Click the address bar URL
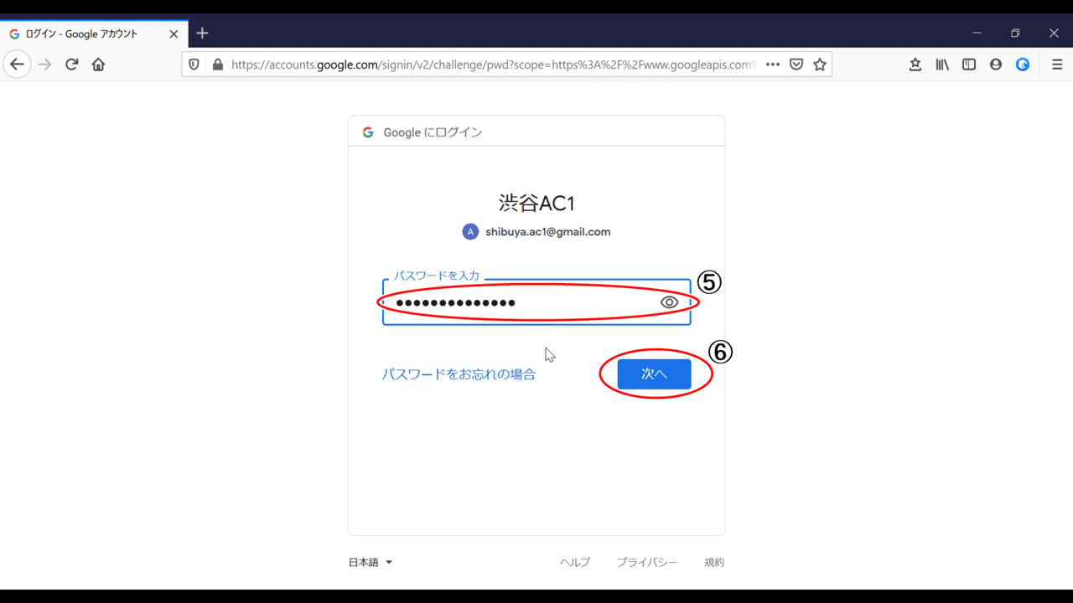The width and height of the screenshot is (1073, 603). click(495, 64)
